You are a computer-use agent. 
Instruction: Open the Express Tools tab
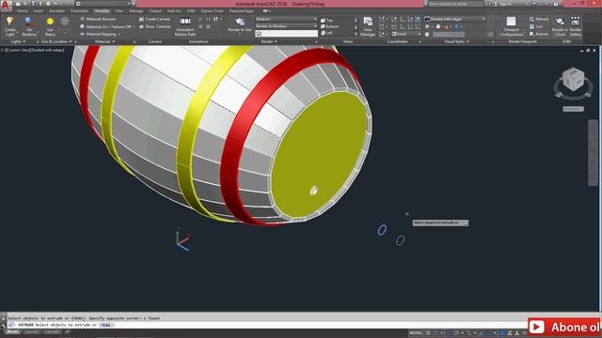tap(212, 11)
